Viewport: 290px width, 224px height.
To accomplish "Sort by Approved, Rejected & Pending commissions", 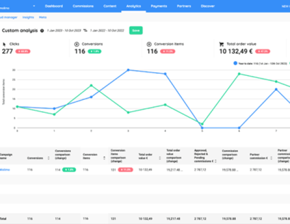I will (216, 161).
